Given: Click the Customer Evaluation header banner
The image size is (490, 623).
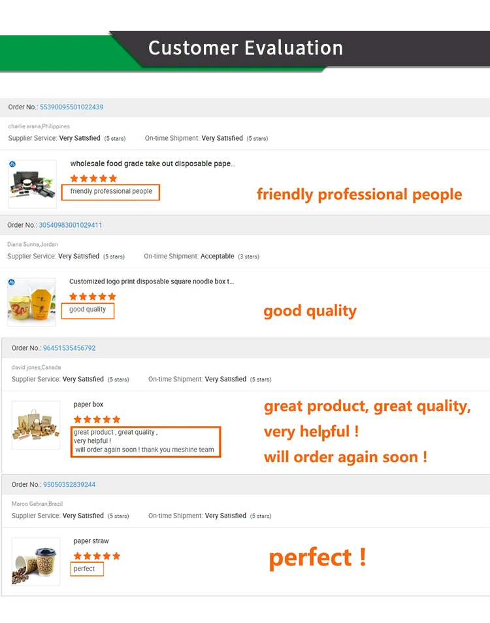Looking at the screenshot, I should click(x=245, y=50).
